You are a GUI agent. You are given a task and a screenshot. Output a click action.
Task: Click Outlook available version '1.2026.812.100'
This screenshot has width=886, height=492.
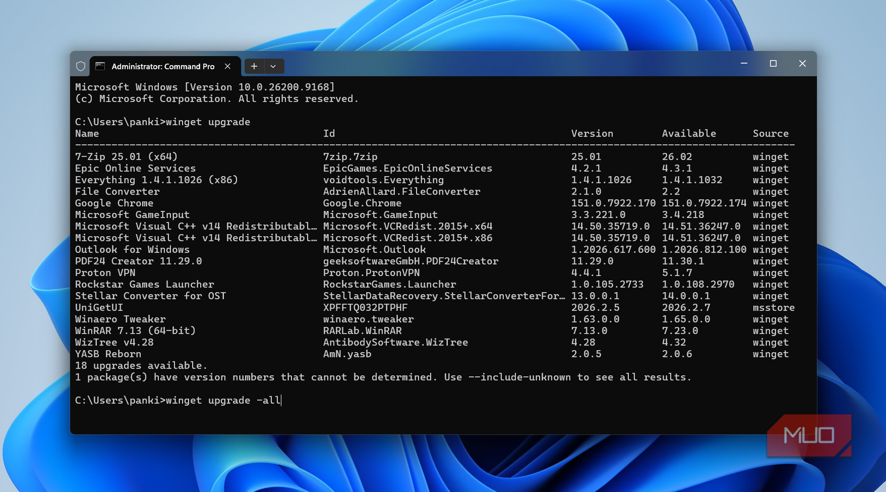point(704,249)
